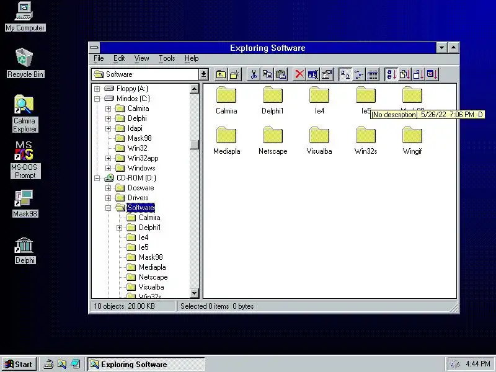Select the Mediapla folder in right pane
Viewport: 496px width, 372px height.
coord(226,141)
